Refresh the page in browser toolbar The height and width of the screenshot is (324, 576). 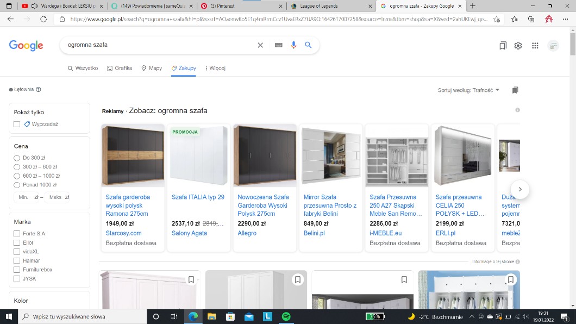[42, 19]
